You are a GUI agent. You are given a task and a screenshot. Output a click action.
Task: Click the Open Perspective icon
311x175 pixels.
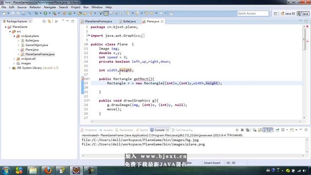(276, 14)
